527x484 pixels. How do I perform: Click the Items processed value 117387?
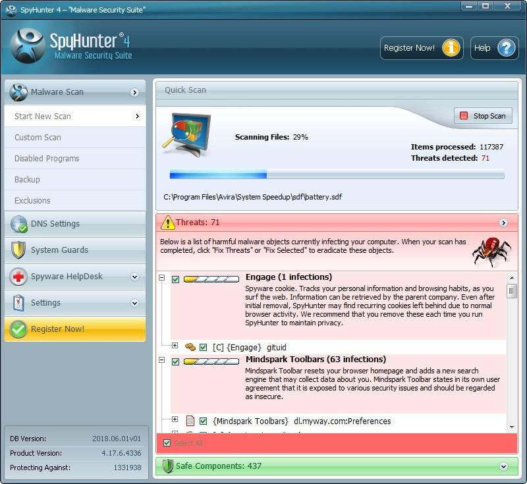pyautogui.click(x=491, y=147)
